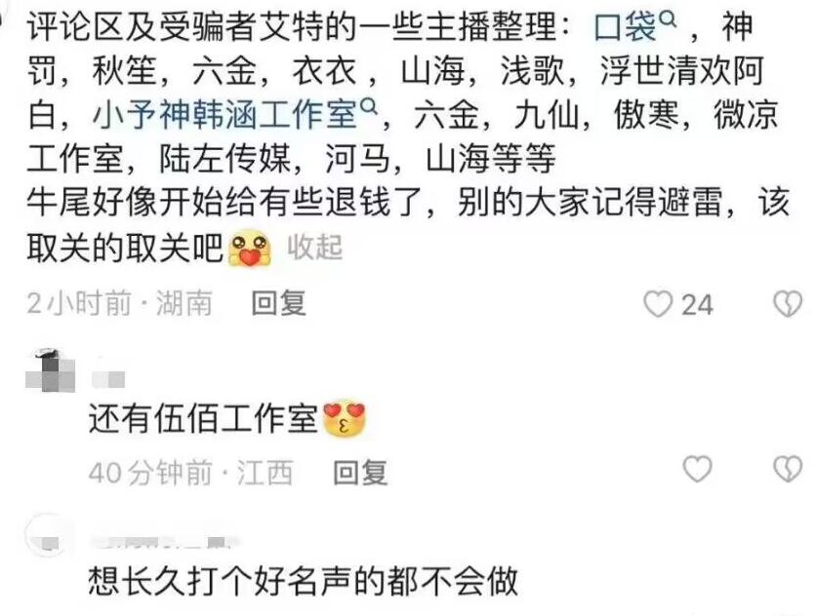Dislike the Hunan comment via broken heart
The height and width of the screenshot is (616, 816).
[788, 303]
